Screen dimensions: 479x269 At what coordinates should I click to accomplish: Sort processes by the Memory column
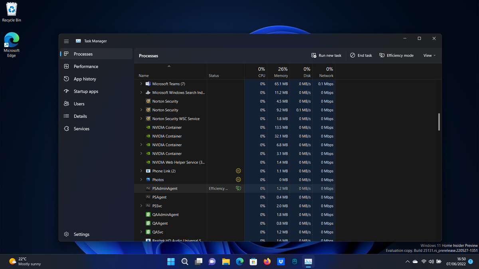coord(281,72)
